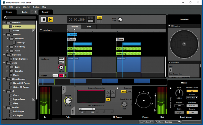Collapse the Logic Tracks section
The height and width of the screenshot is (125, 203).
[x=41, y=30]
